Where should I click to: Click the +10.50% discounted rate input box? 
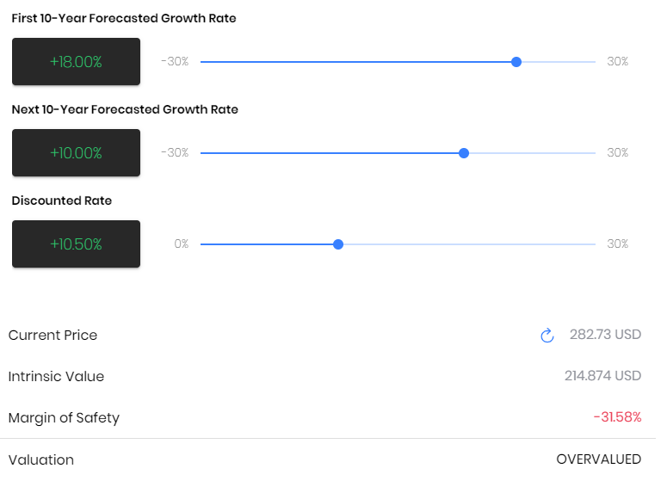point(76,244)
